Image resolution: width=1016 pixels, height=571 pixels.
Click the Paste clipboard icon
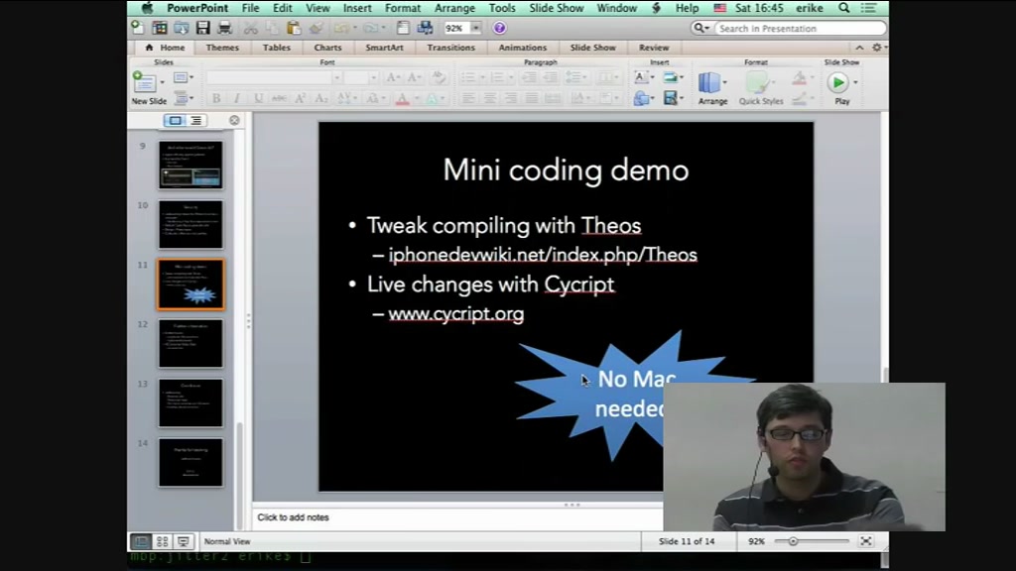[294, 28]
